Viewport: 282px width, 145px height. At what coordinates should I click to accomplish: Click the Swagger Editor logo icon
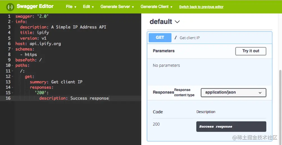point(10,6)
